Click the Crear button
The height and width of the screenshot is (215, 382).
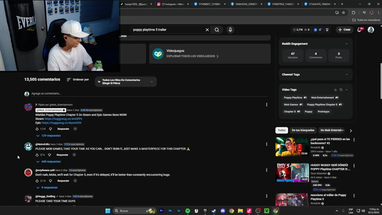click(x=344, y=30)
